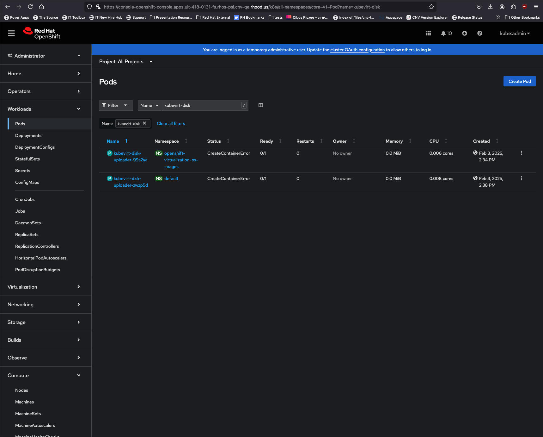Select Deployments in the Workloads menu
This screenshot has width=543, height=437.
click(x=28, y=135)
